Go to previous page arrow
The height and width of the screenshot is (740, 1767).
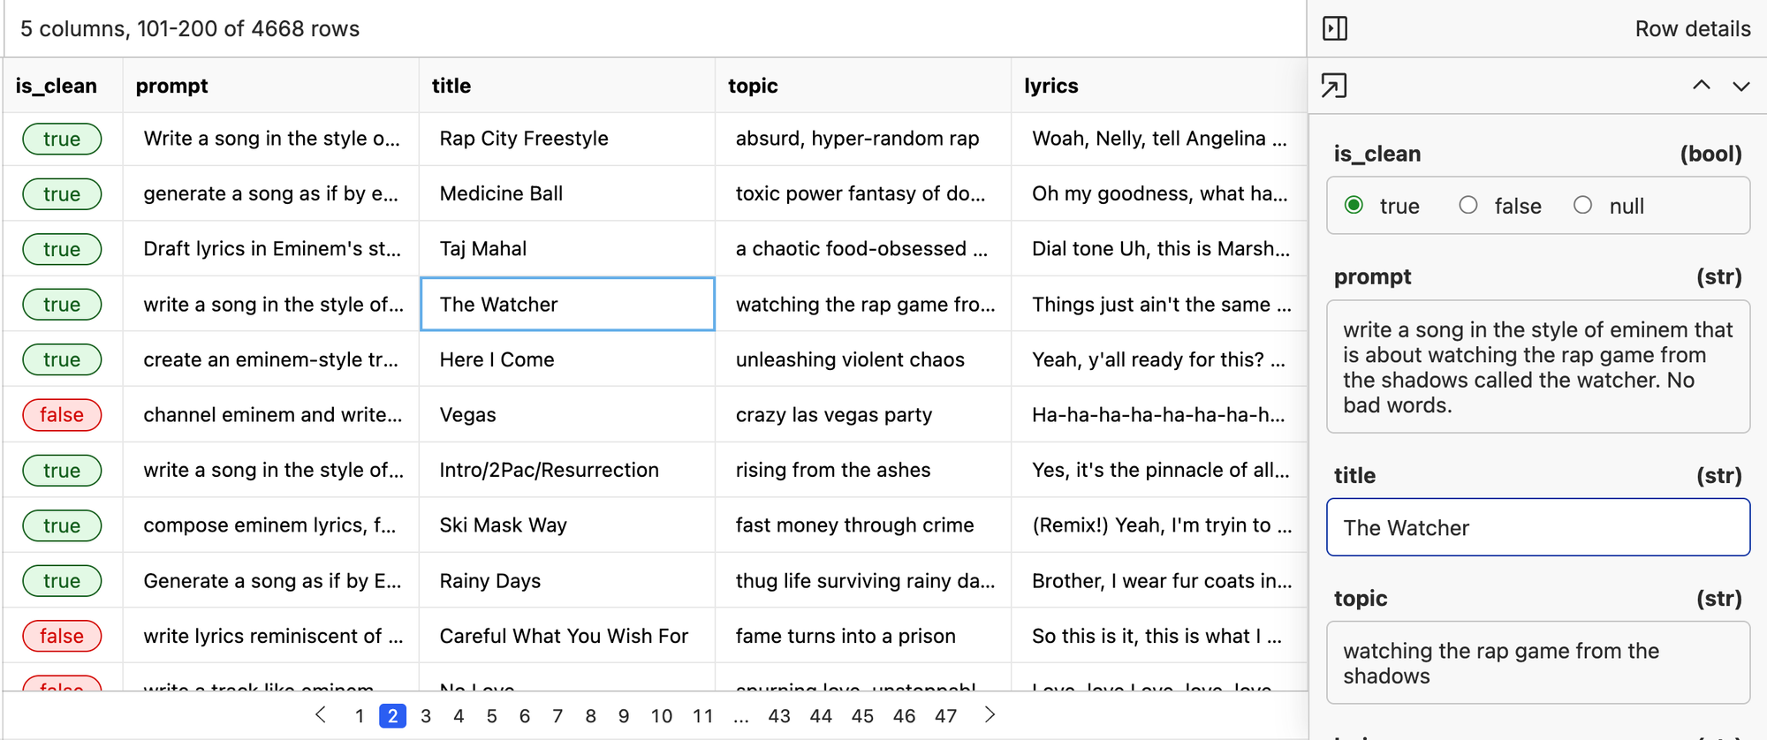click(321, 715)
